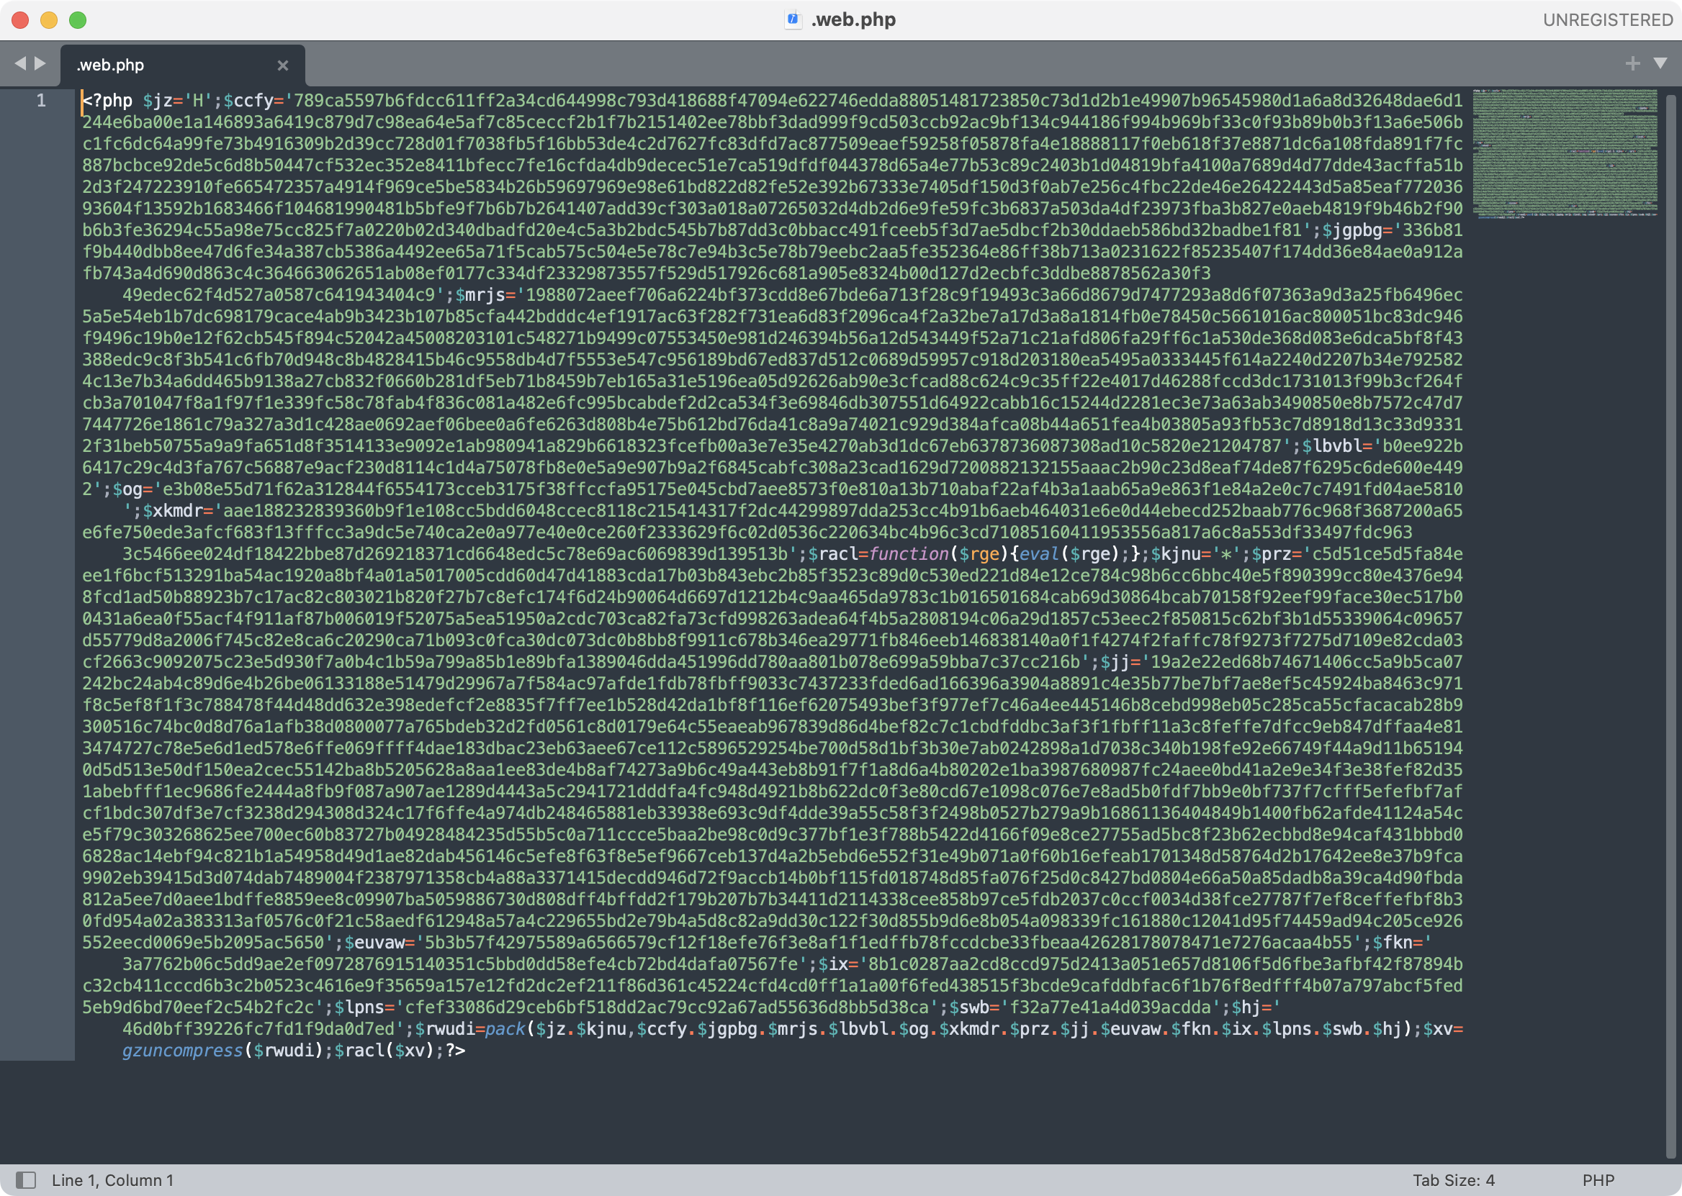The height and width of the screenshot is (1196, 1682).
Task: Click the green full-screen window button
Action: click(x=78, y=20)
